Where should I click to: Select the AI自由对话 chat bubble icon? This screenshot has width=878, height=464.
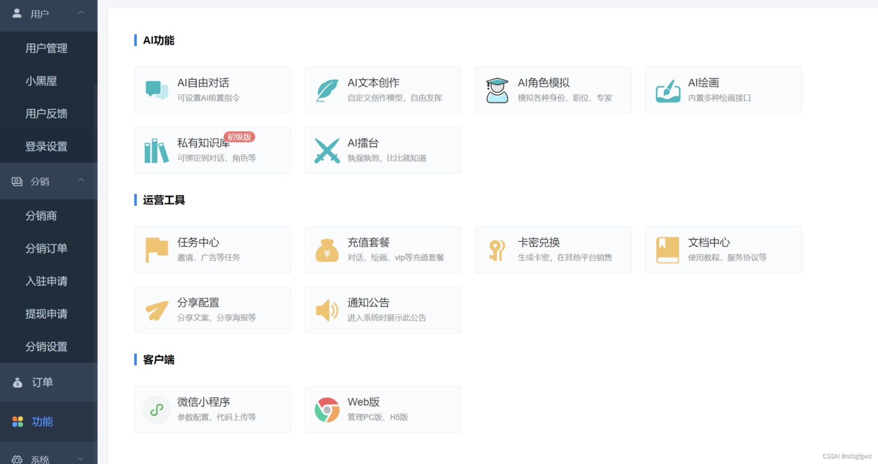click(156, 89)
